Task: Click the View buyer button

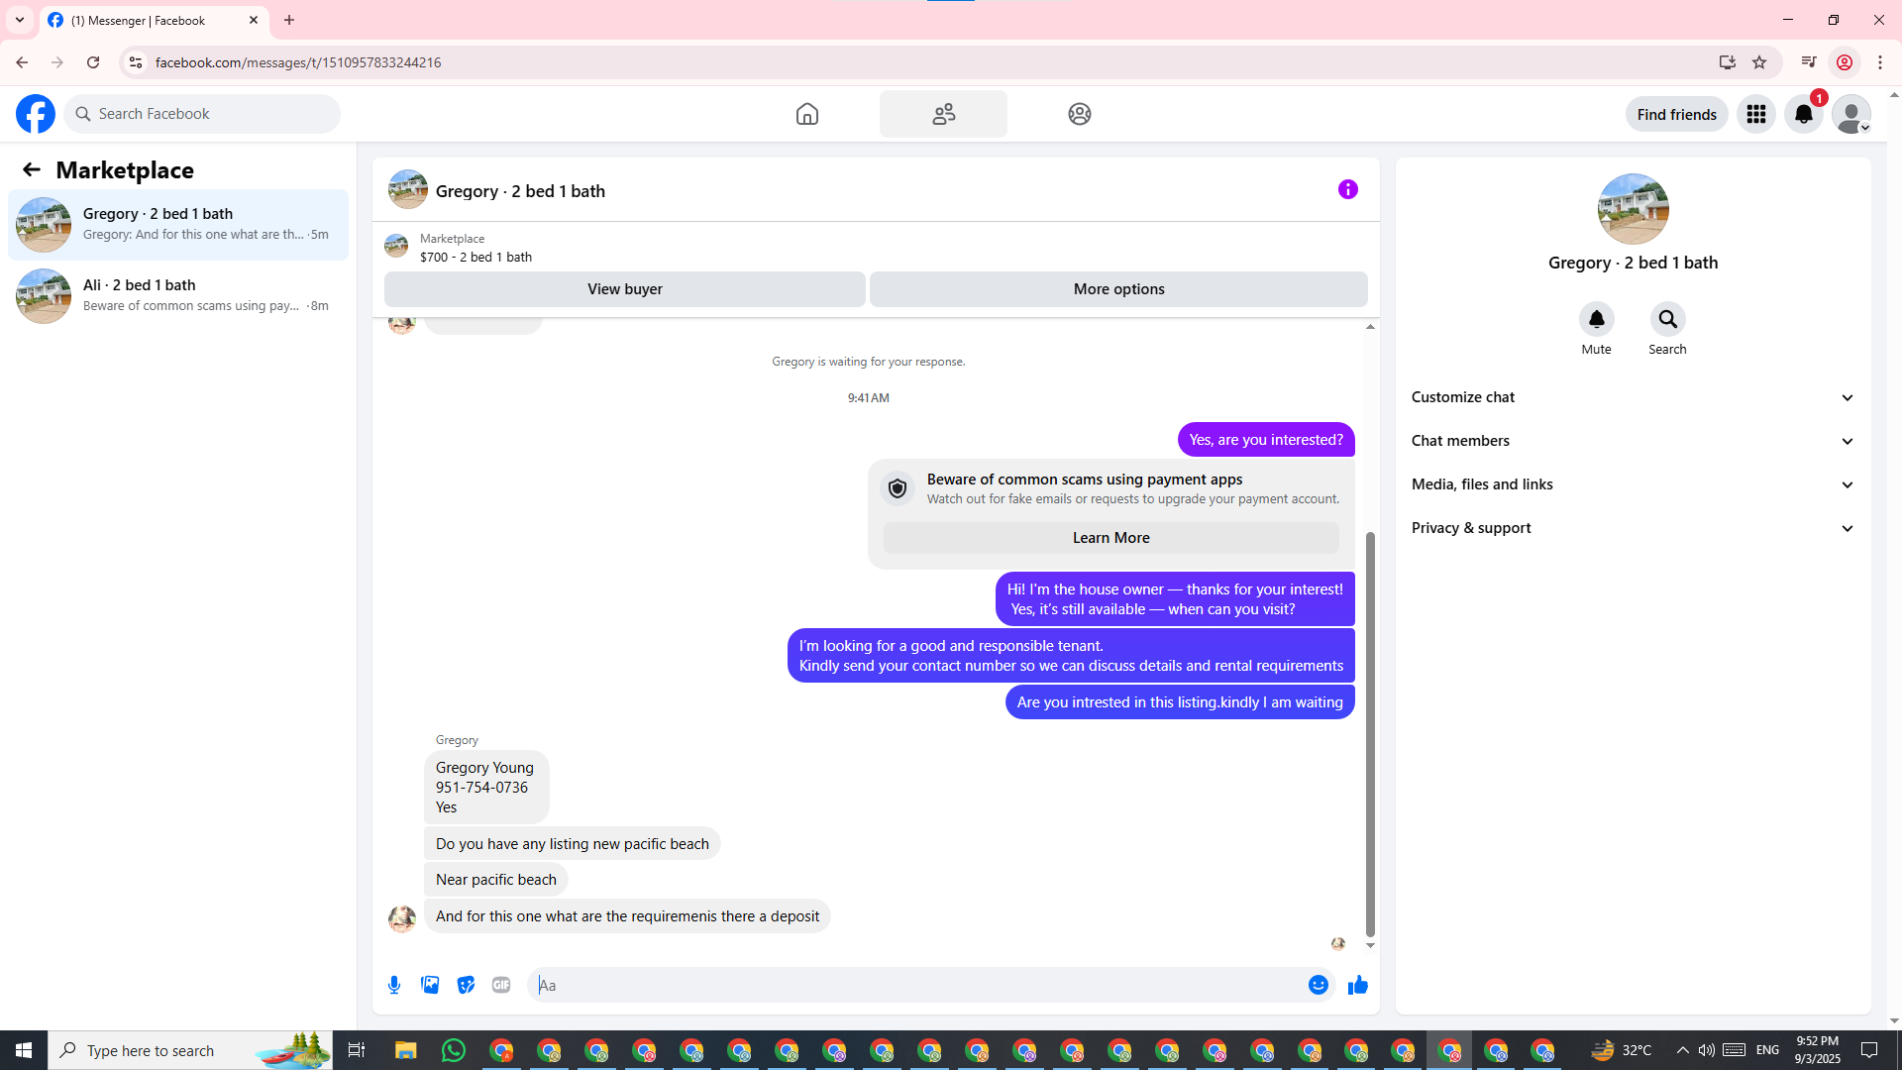Action: point(625,289)
